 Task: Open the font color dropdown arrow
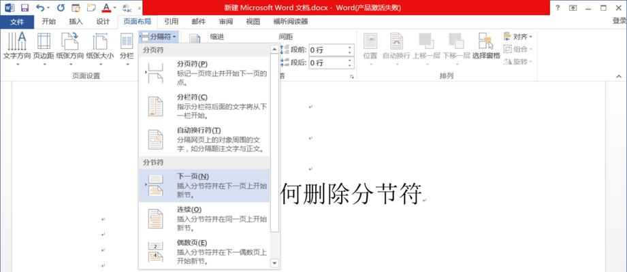tap(115, 7)
